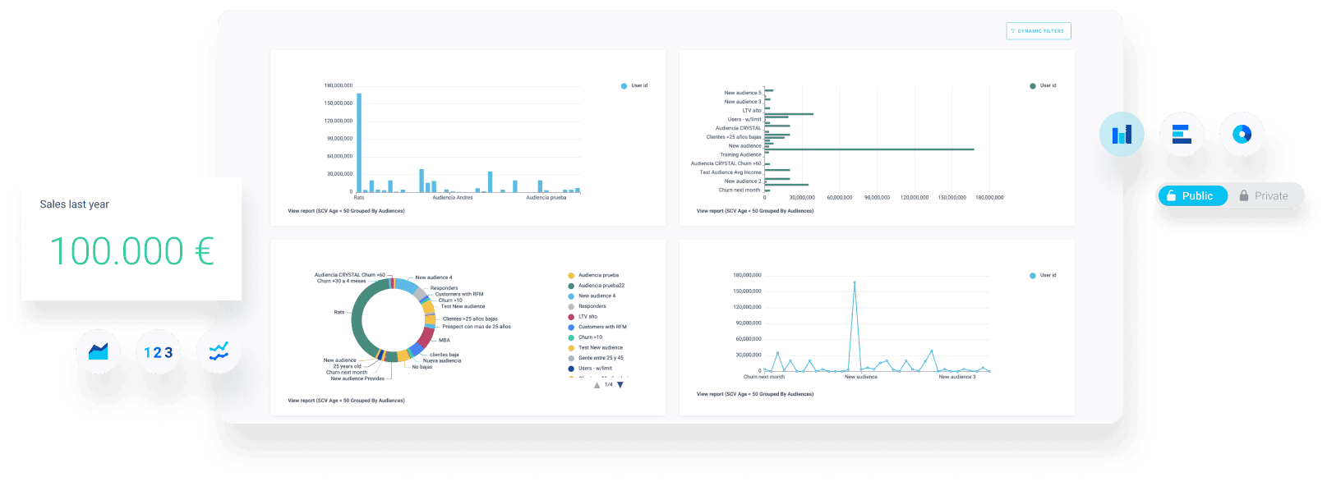Image resolution: width=1327 pixels, height=486 pixels.
Task: Select the vertical bar chart icon
Action: [x=1122, y=135]
